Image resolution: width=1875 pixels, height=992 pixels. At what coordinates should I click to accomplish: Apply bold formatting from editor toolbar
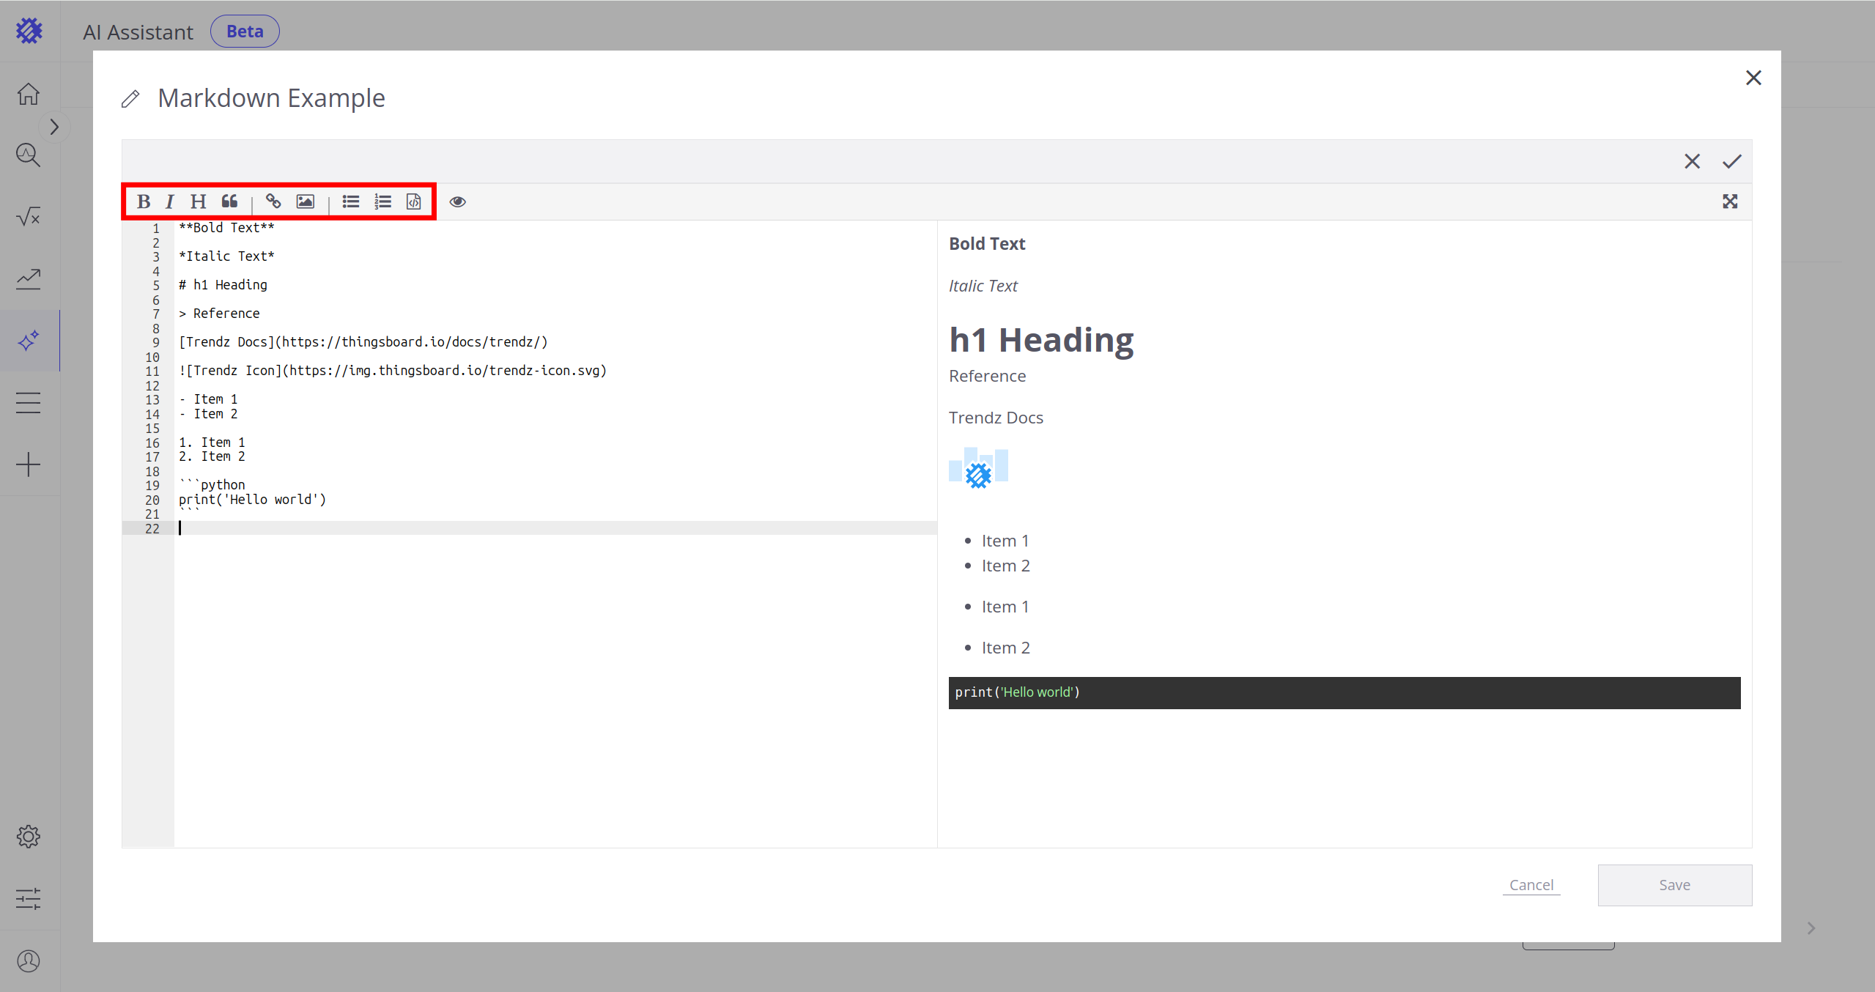pyautogui.click(x=144, y=201)
